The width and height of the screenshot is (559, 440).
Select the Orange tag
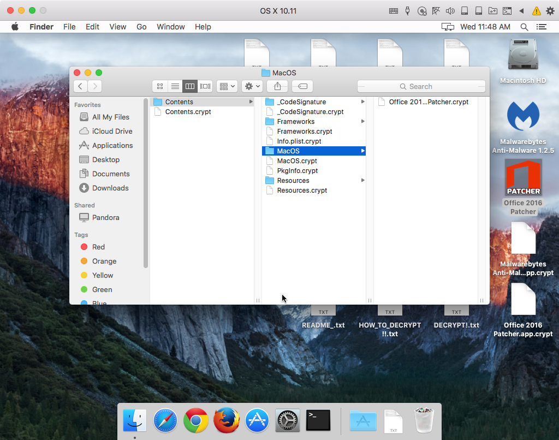click(x=98, y=261)
